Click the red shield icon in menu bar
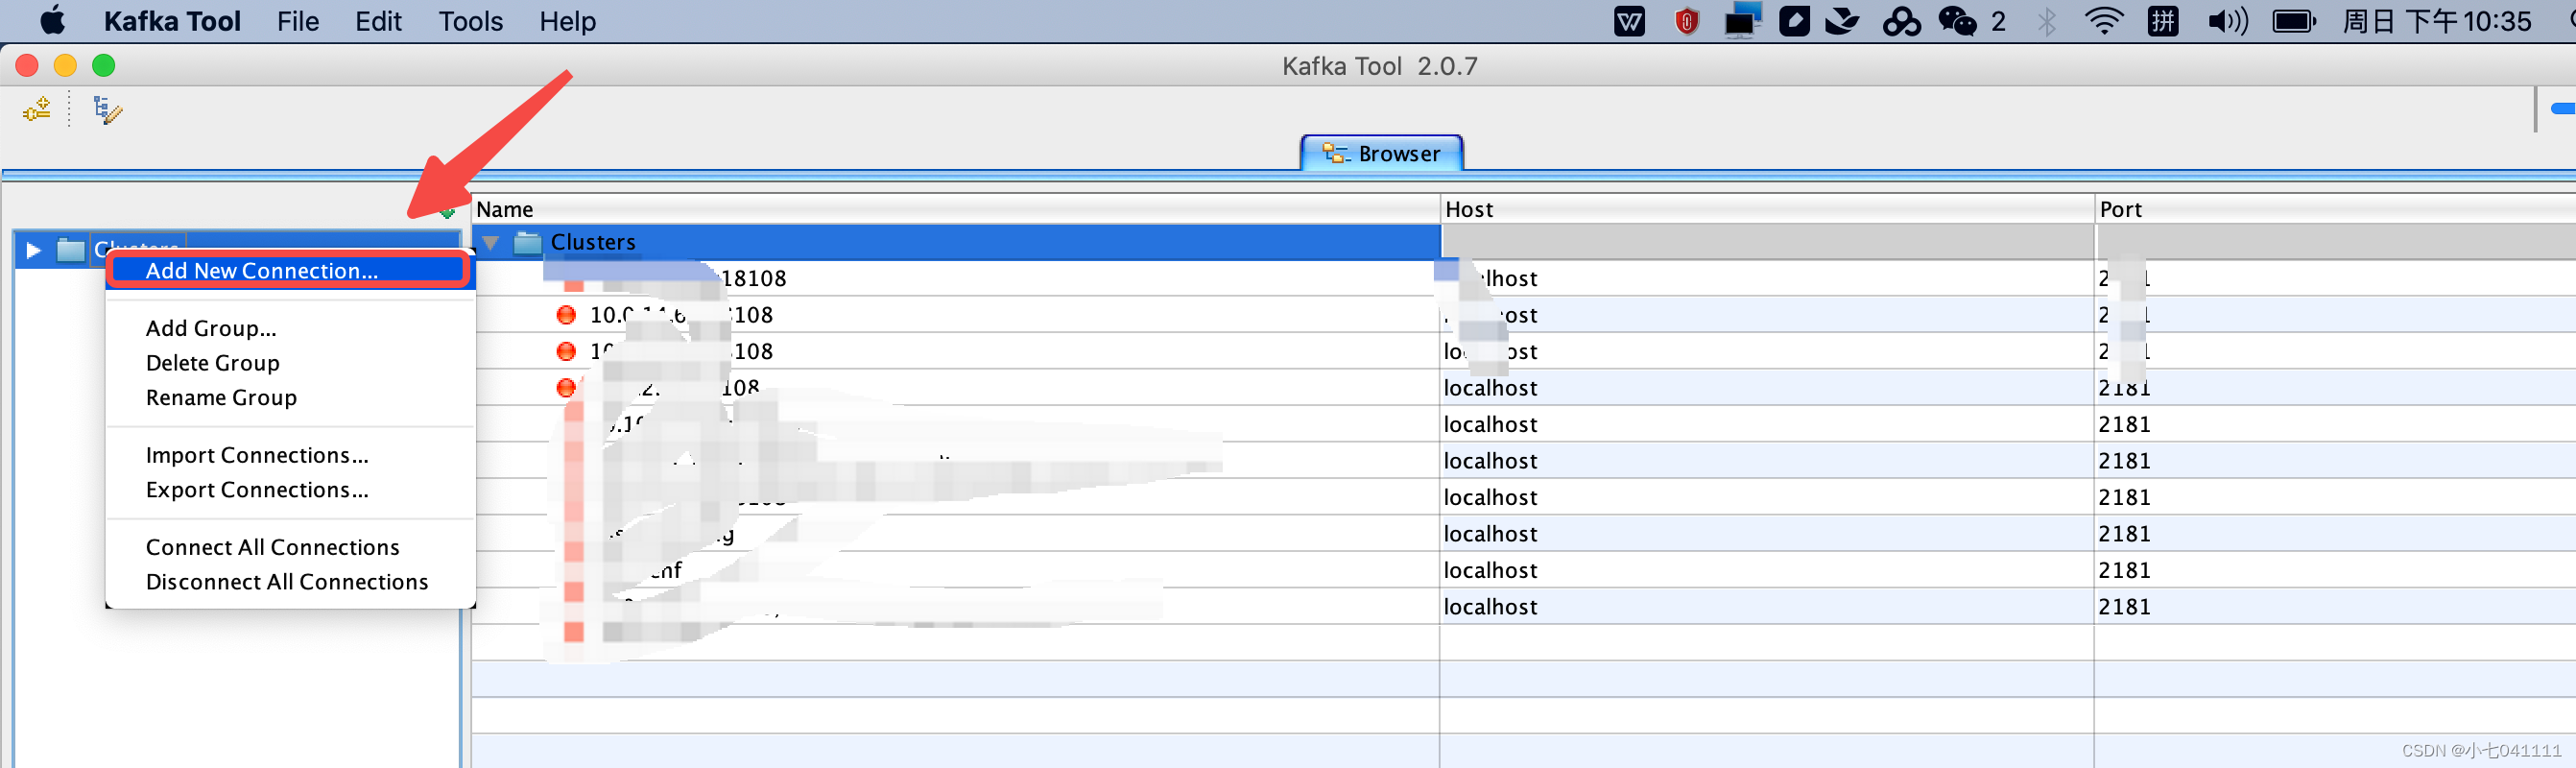The height and width of the screenshot is (768, 2576). pyautogui.click(x=1686, y=21)
